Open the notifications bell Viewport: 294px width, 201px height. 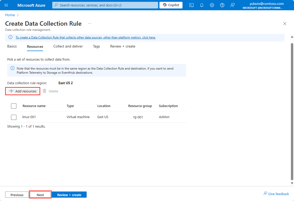tap(202, 5)
